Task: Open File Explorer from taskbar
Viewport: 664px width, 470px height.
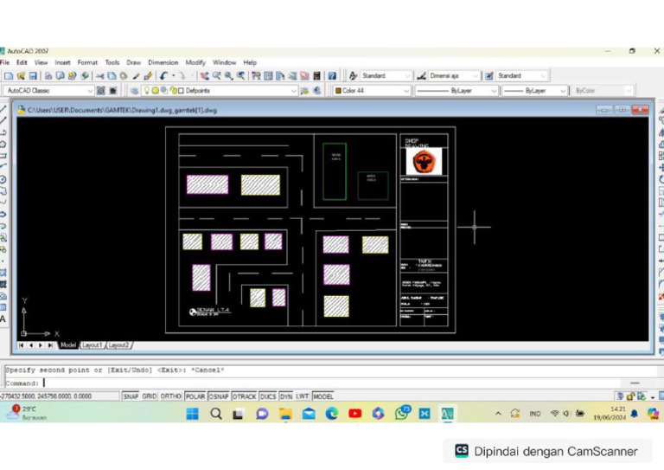Action: [x=286, y=414]
